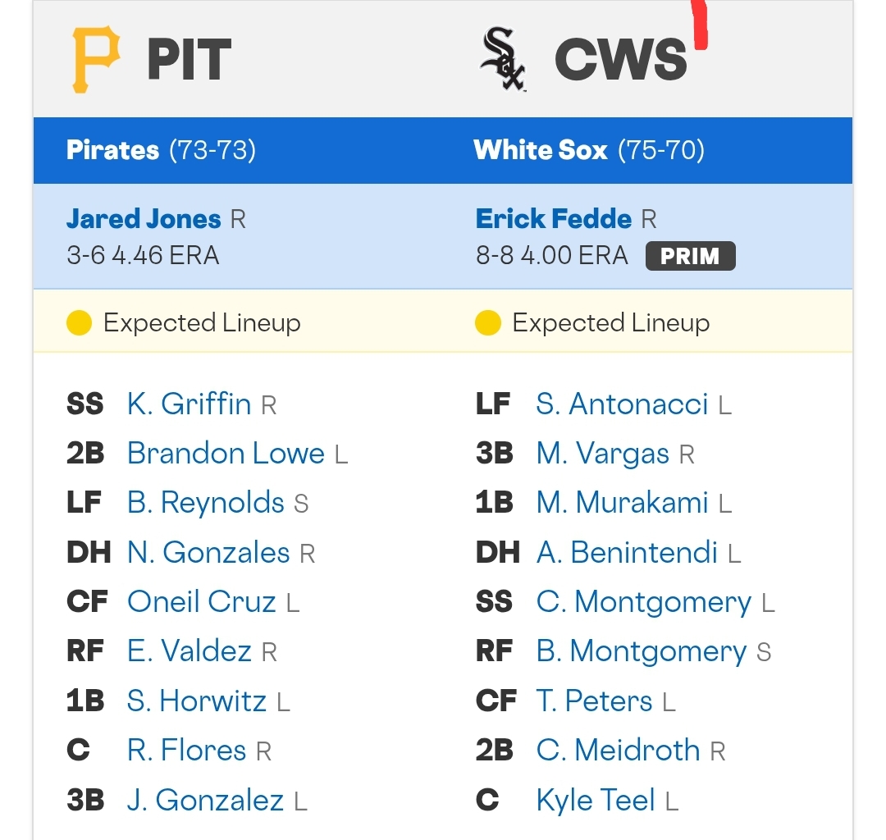View B. Reynolds player details
This screenshot has height=840, width=886.
(205, 503)
